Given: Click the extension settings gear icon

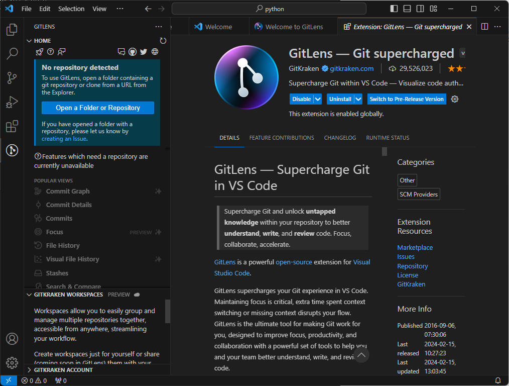Looking at the screenshot, I should pyautogui.click(x=455, y=99).
